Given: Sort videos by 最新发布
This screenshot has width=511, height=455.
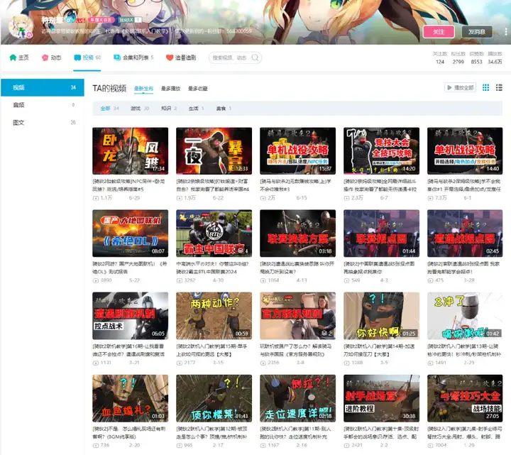Looking at the screenshot, I should (143, 89).
